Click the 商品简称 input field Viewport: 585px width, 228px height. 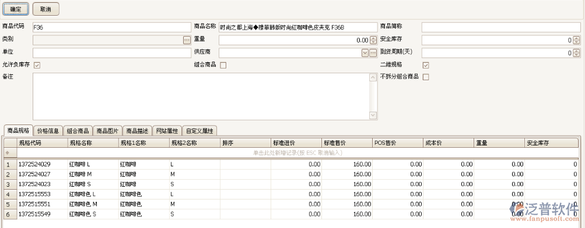pos(501,27)
